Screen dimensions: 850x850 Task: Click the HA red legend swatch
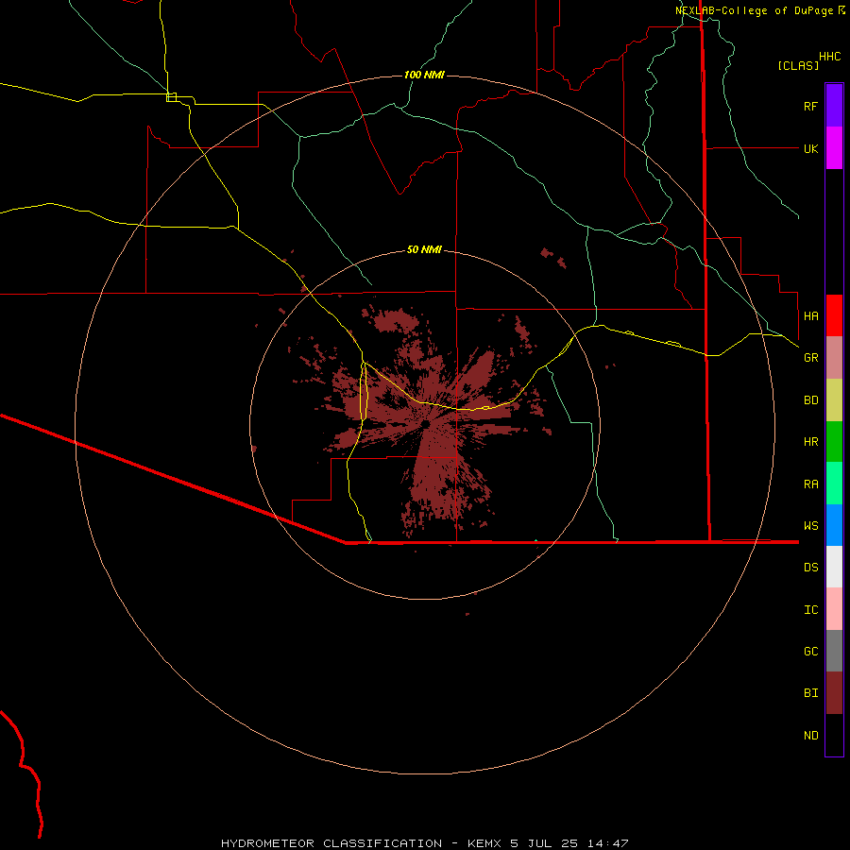coord(834,315)
